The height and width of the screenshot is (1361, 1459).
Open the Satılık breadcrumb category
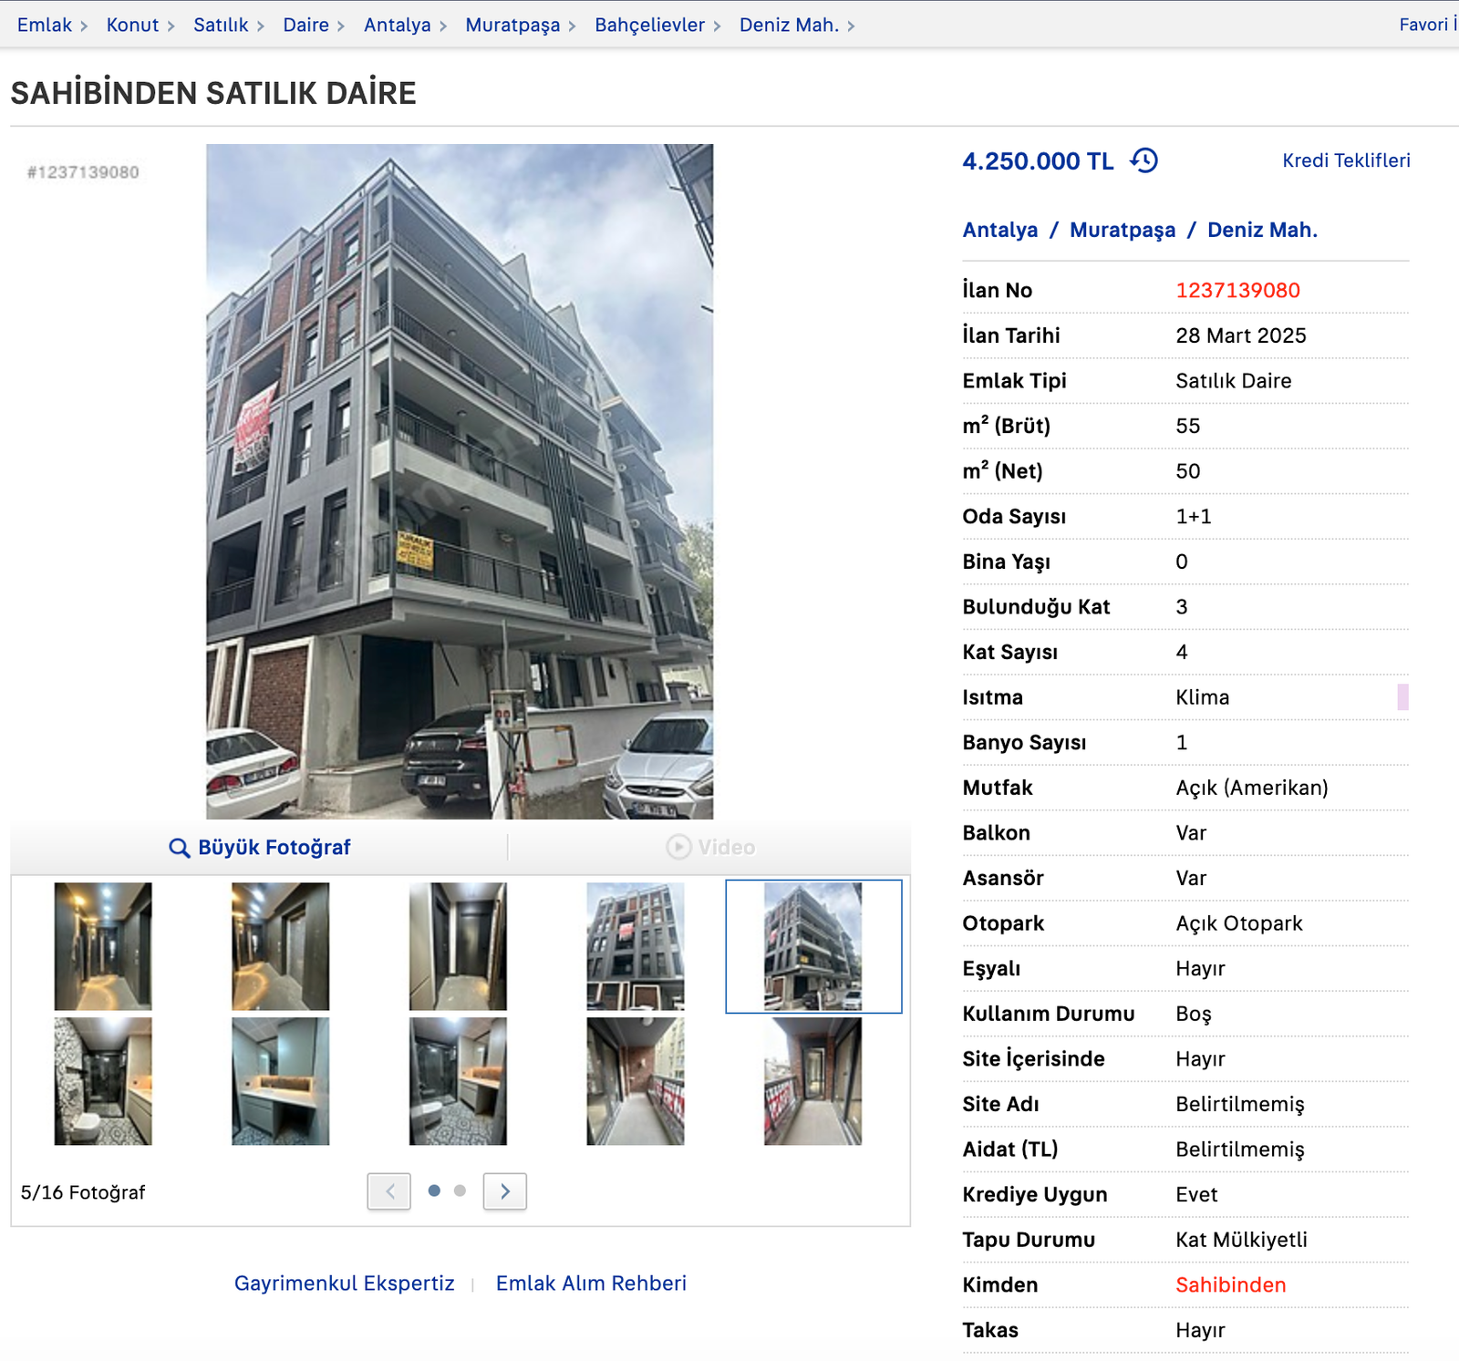221,25
